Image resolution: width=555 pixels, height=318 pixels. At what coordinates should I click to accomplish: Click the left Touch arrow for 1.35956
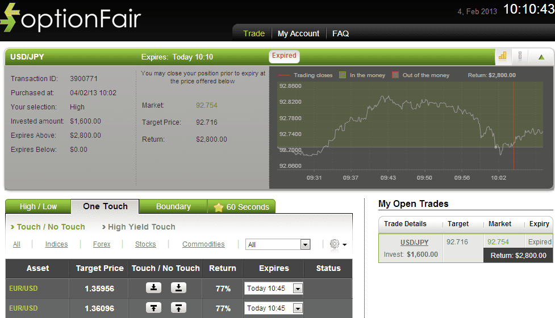click(154, 288)
